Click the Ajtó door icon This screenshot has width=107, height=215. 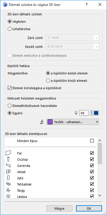click(8, 178)
